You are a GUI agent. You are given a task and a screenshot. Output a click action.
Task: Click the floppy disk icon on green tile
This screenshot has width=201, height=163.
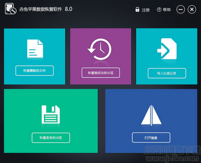51,114
